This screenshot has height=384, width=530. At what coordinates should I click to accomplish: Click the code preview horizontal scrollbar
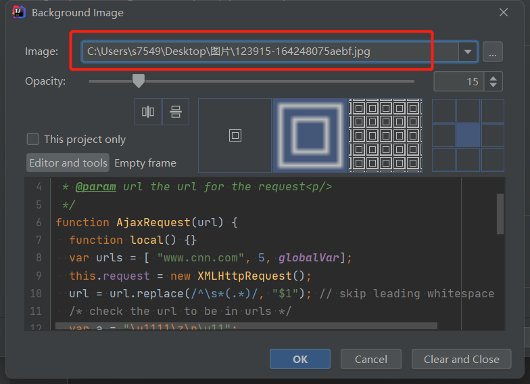[x=246, y=326]
